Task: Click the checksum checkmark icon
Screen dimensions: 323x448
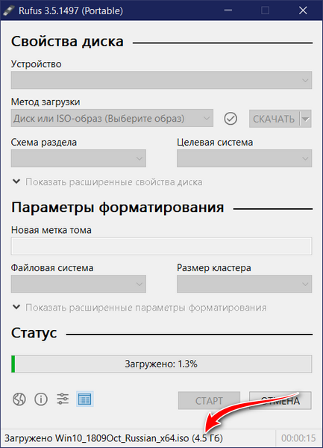Action: coord(231,118)
